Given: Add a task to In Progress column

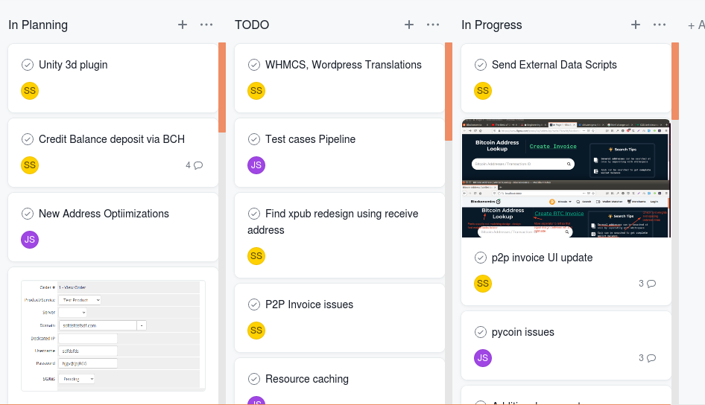Looking at the screenshot, I should [636, 25].
